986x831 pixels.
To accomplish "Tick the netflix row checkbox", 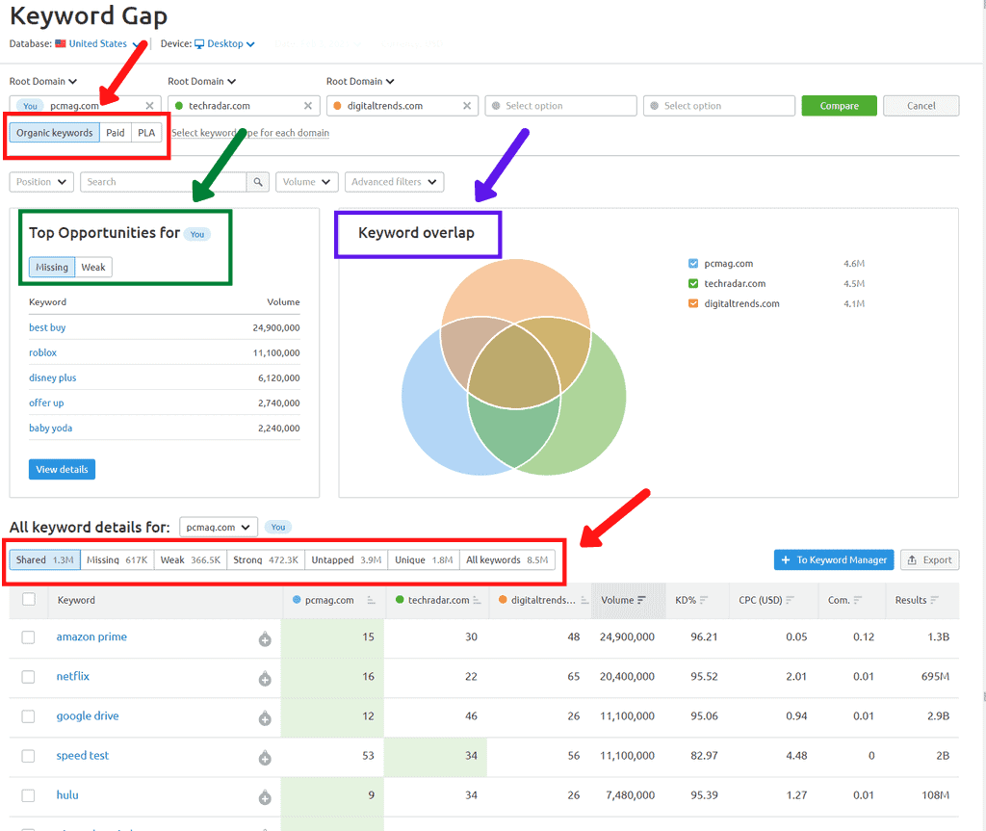I will (28, 677).
